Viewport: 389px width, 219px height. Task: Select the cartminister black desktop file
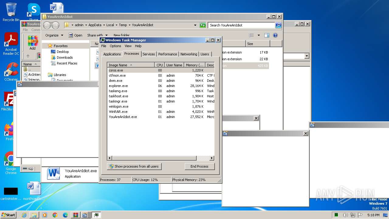(x=11, y=194)
